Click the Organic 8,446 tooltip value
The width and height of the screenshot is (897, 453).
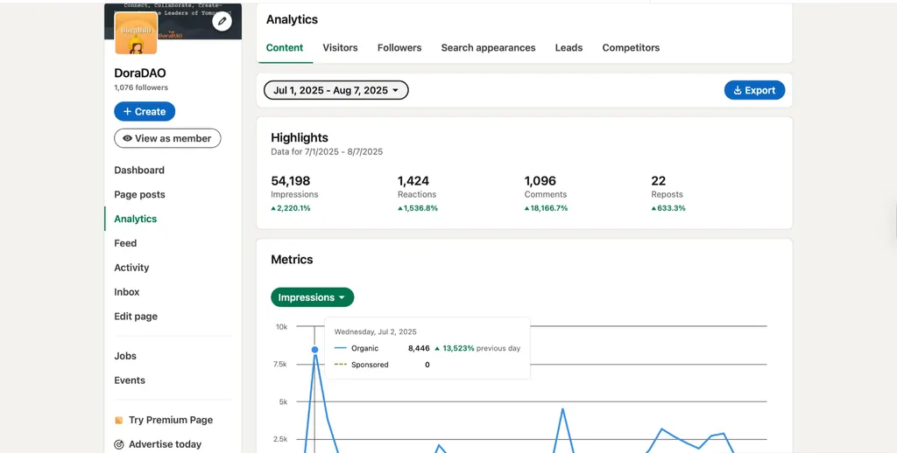point(419,348)
